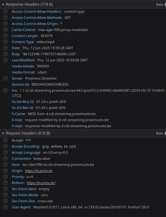Click the X-Cache header name
Image resolution: width=166 pixels, height=217 pixels.
click(19, 114)
